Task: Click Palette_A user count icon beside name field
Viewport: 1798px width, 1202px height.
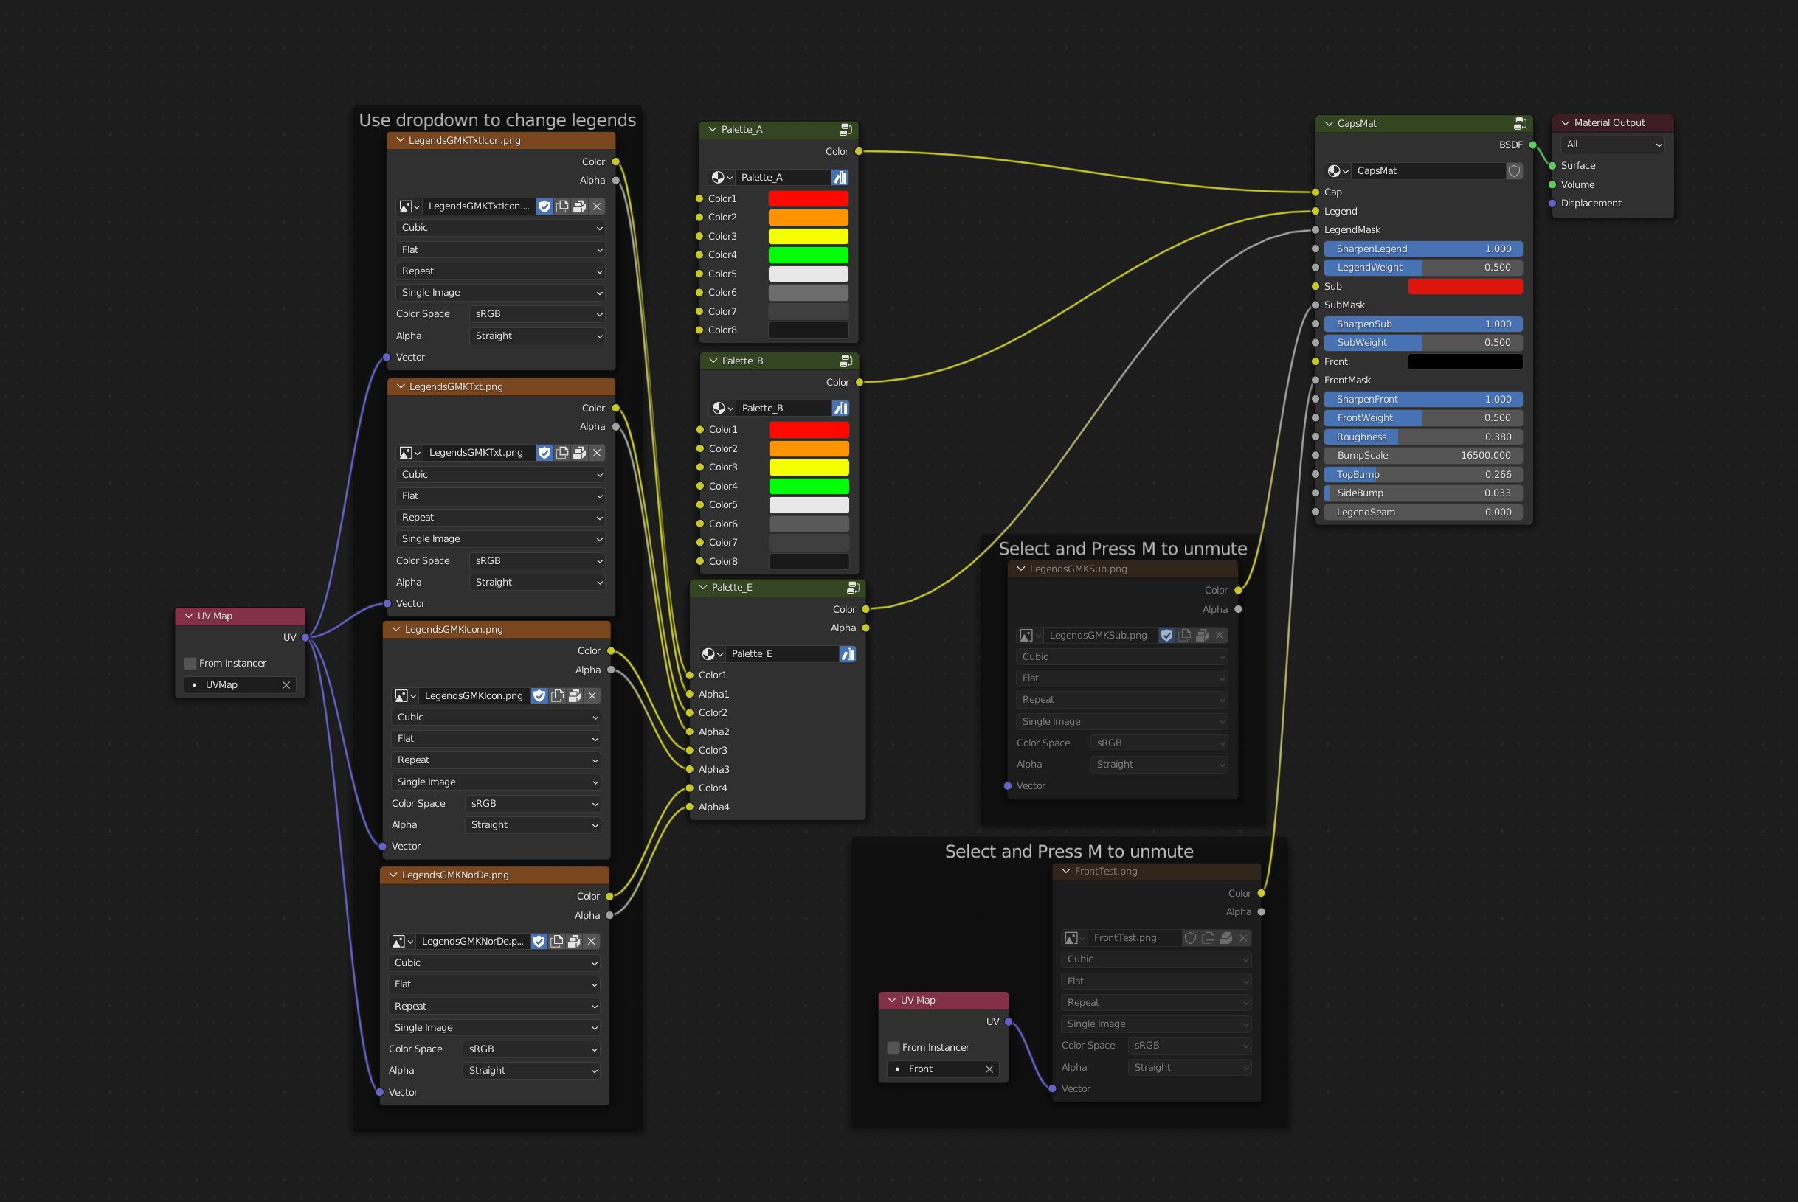Action: 840,178
